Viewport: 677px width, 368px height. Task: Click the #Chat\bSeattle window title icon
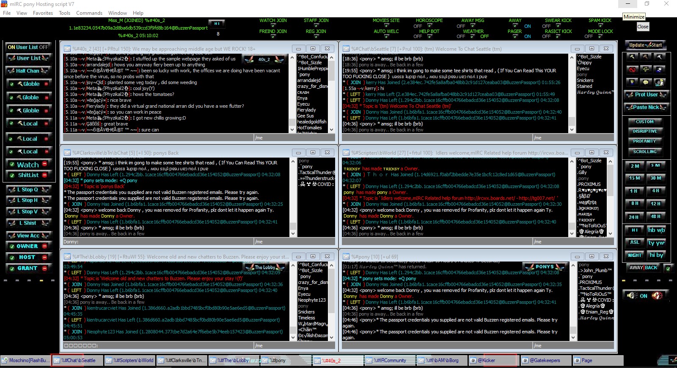pos(346,49)
